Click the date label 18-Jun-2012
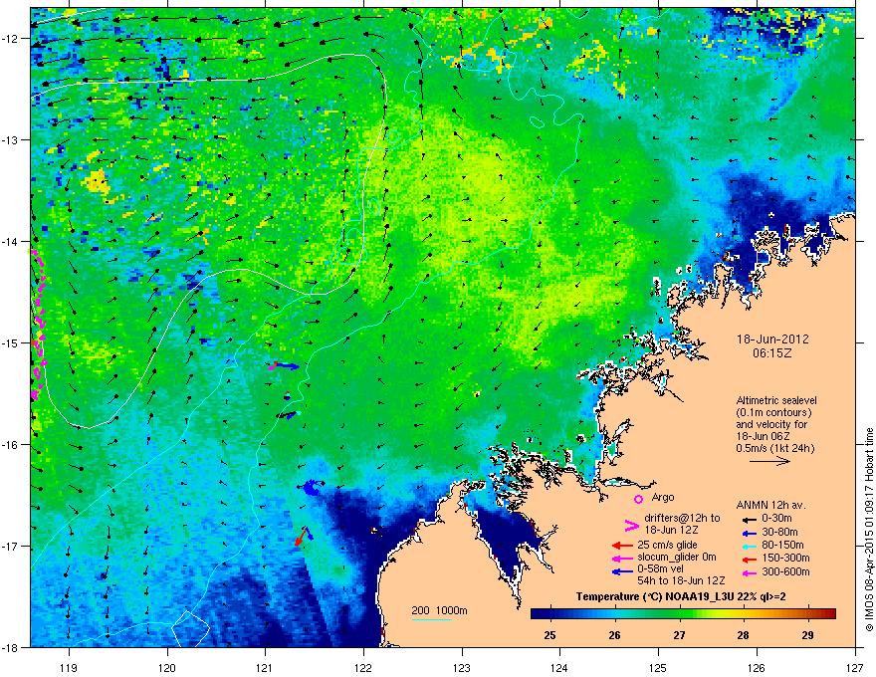This screenshot has width=876, height=677. 772,339
